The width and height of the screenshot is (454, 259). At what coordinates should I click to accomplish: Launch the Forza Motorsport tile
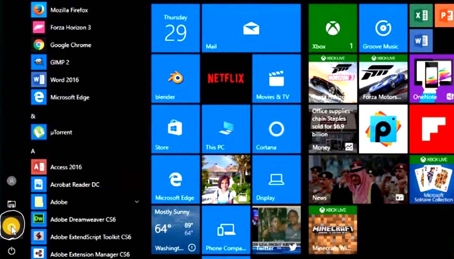tap(383, 78)
